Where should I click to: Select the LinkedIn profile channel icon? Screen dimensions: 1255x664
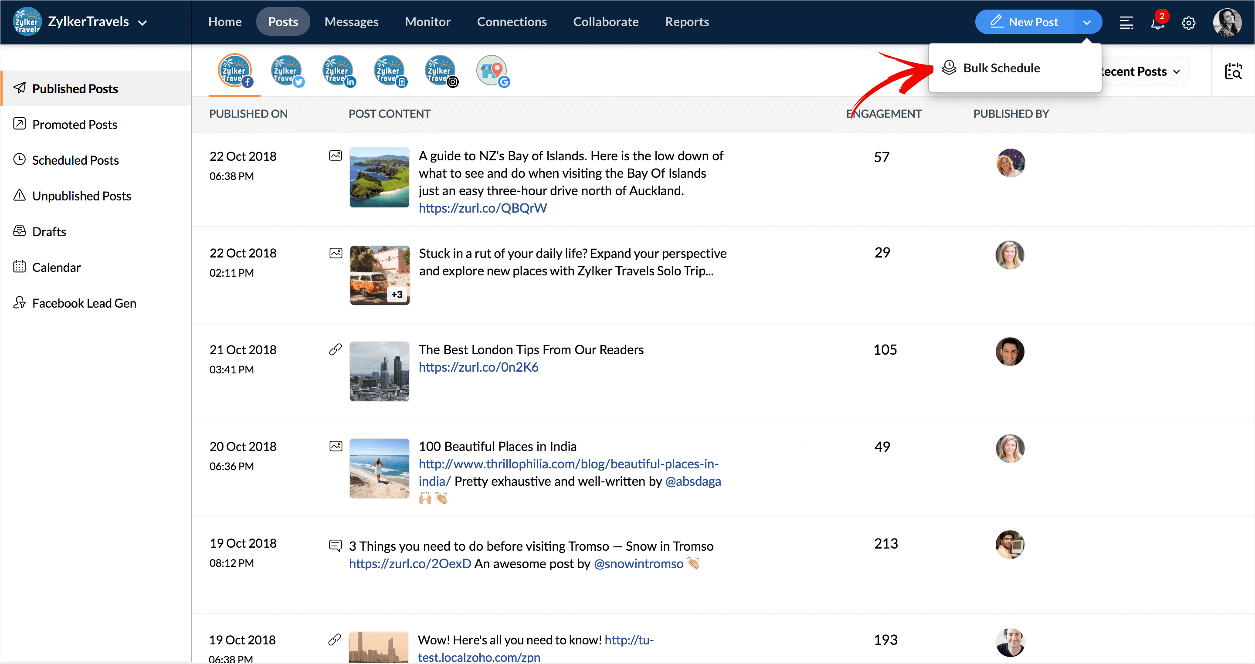point(338,71)
